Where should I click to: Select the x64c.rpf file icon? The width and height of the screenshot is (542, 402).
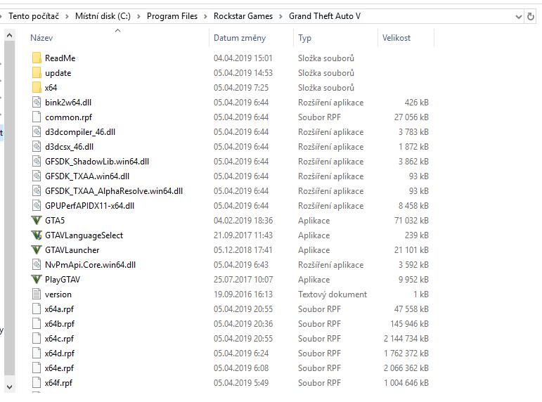pyautogui.click(x=37, y=339)
